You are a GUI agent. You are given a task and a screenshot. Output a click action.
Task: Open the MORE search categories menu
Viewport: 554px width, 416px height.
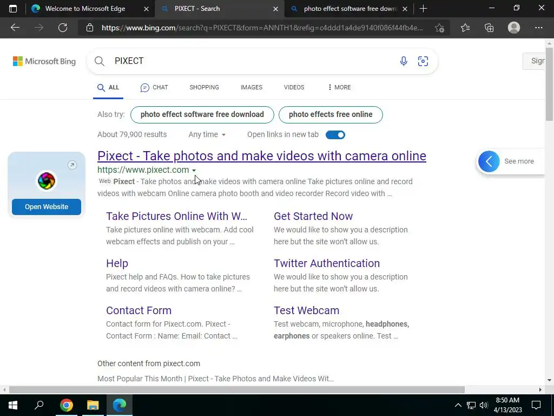[x=339, y=87]
